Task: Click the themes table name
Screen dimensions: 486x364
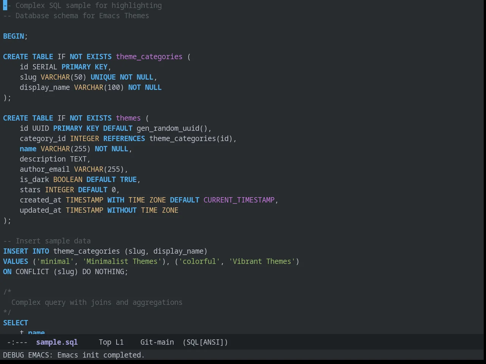Action: click(x=128, y=118)
